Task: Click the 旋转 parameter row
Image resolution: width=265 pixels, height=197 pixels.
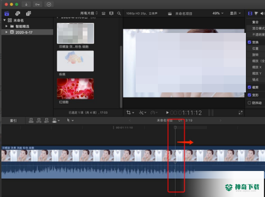Action: tap(255, 55)
